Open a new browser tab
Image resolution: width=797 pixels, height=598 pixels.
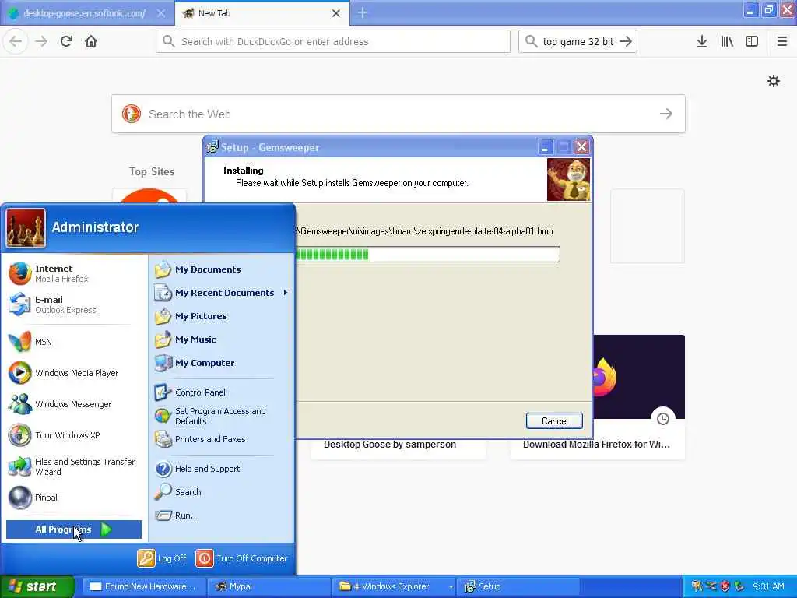point(363,13)
